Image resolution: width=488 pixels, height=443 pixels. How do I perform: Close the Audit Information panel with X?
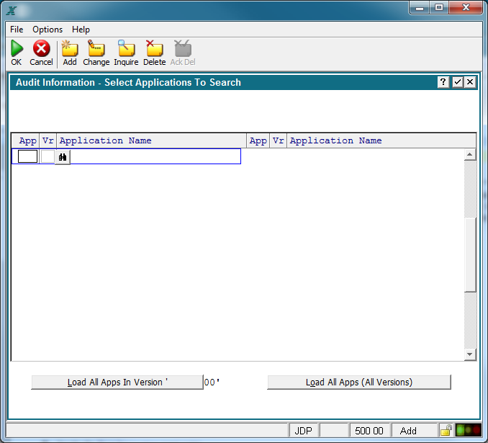pyautogui.click(x=470, y=82)
